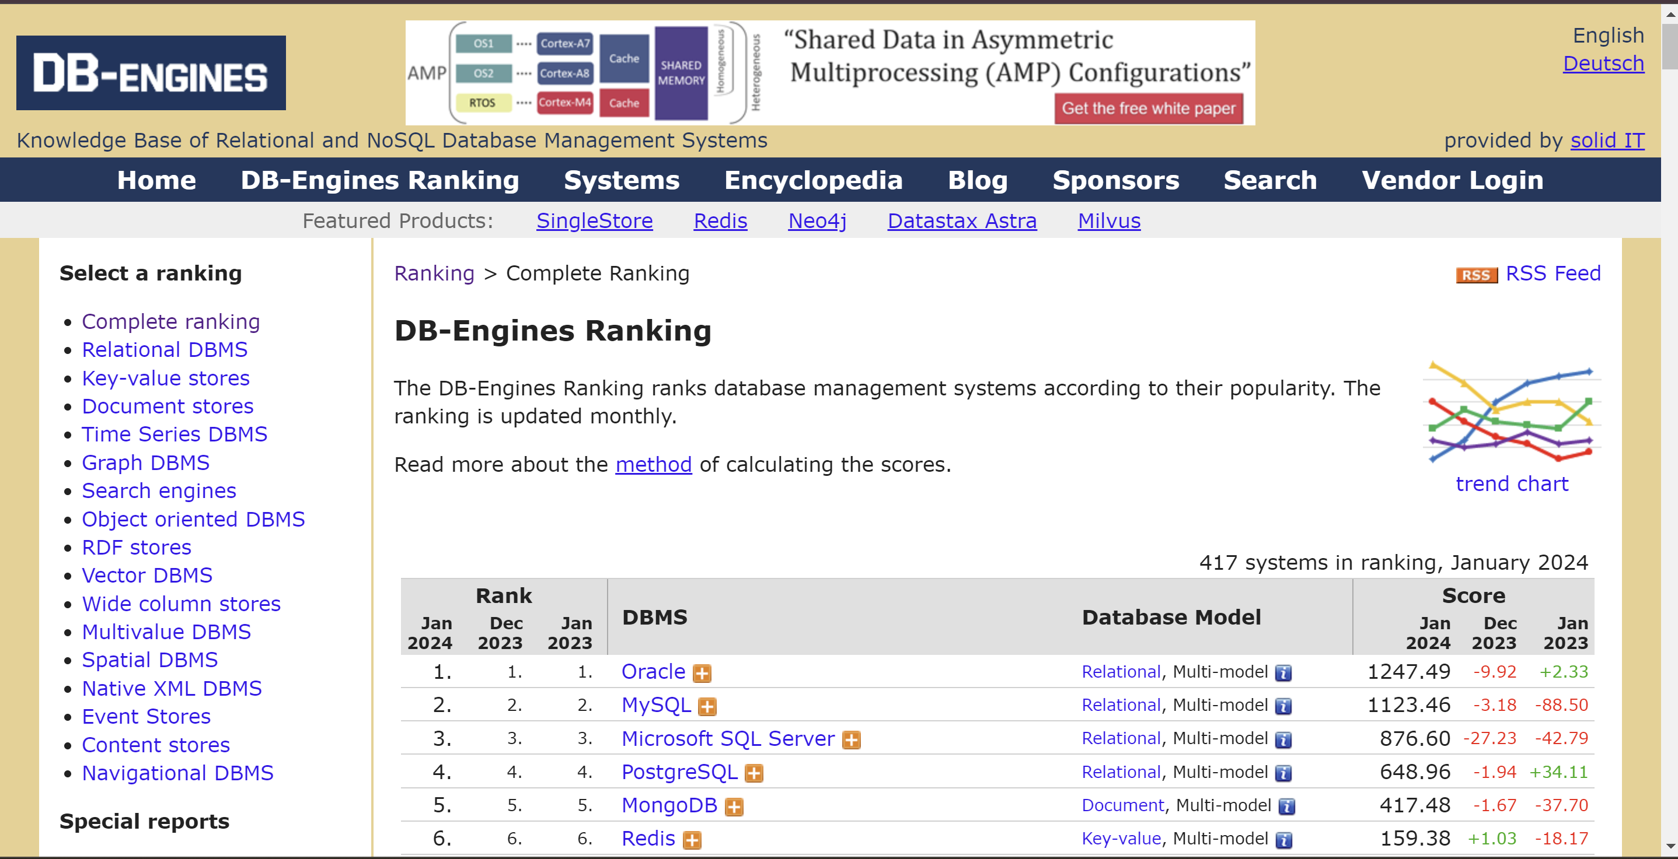Click info icon in PostgreSQL row
Screen dimensions: 1678x859
(1283, 773)
